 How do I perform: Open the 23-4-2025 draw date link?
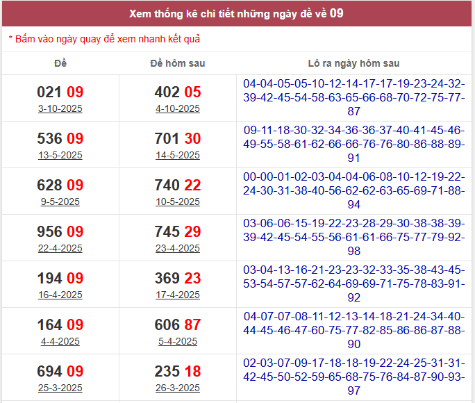click(178, 248)
